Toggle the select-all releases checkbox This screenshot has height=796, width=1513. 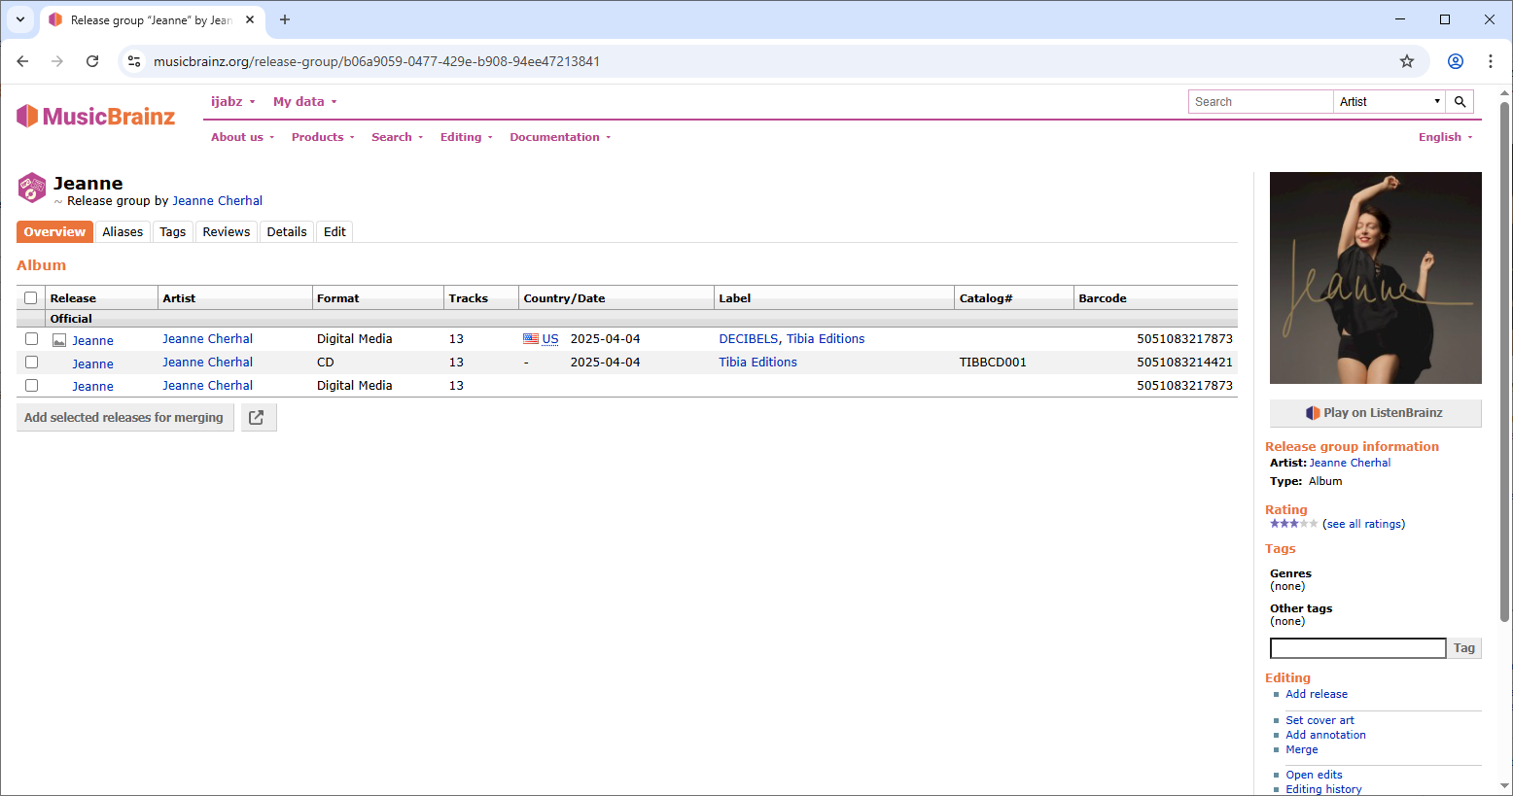[31, 298]
